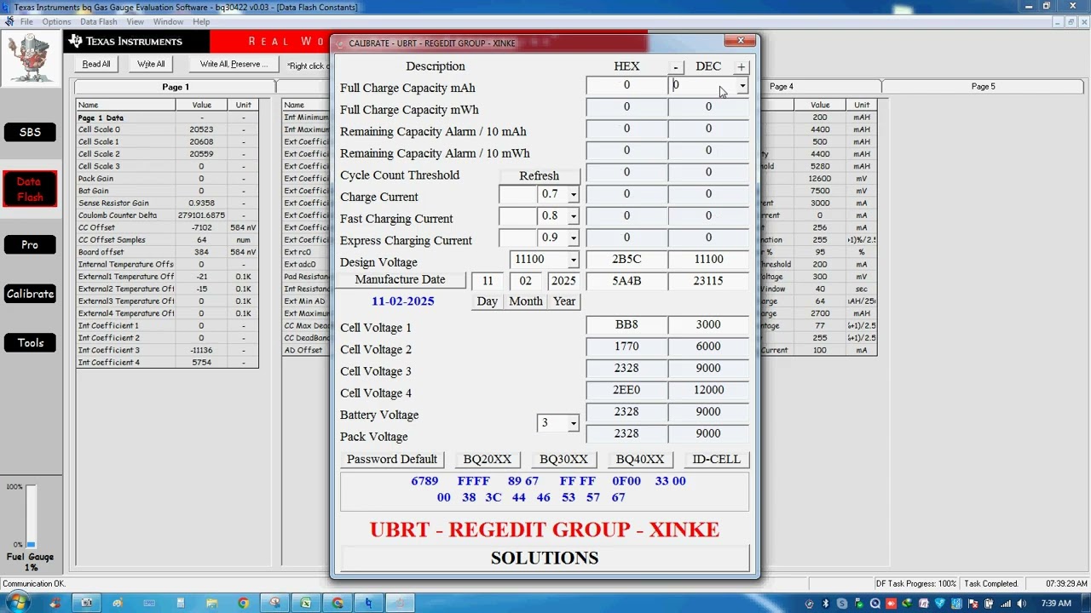Click the Month button
1091x613 pixels.
(525, 301)
